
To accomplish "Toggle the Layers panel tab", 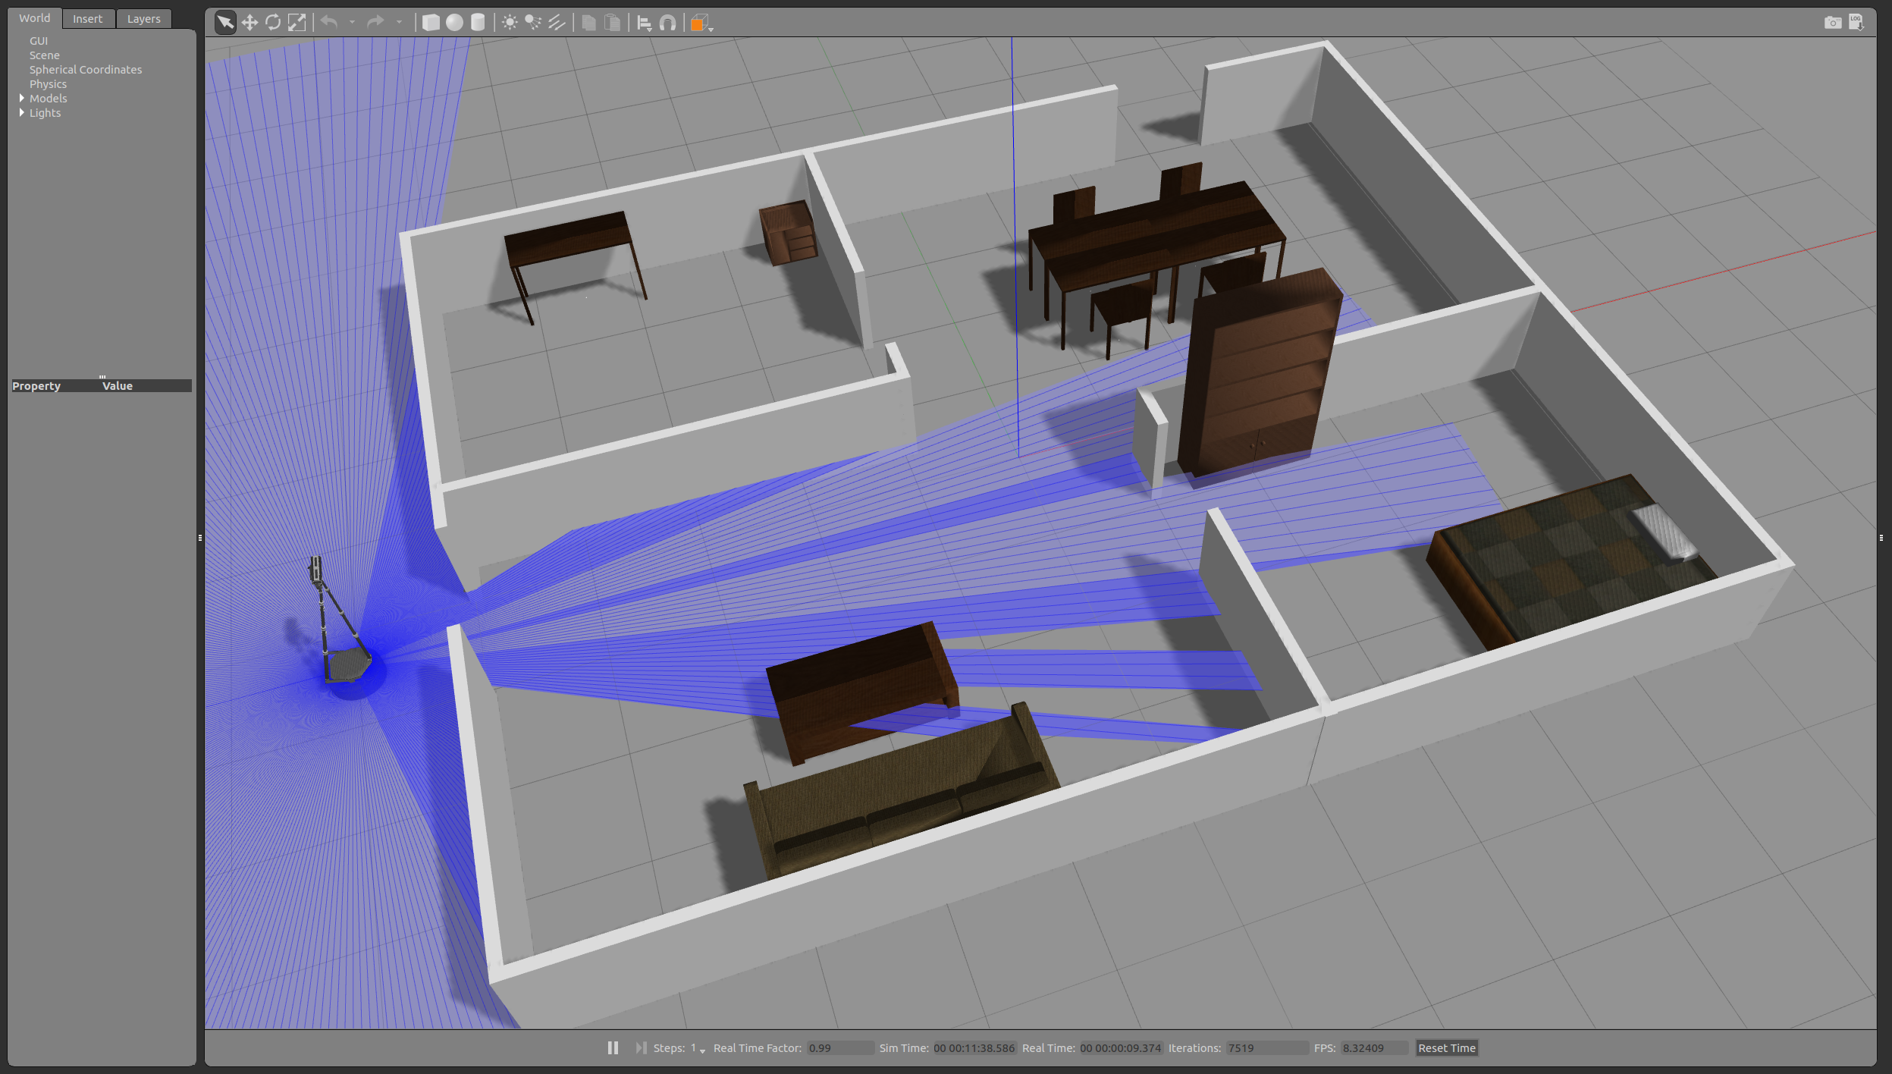I will click(143, 18).
